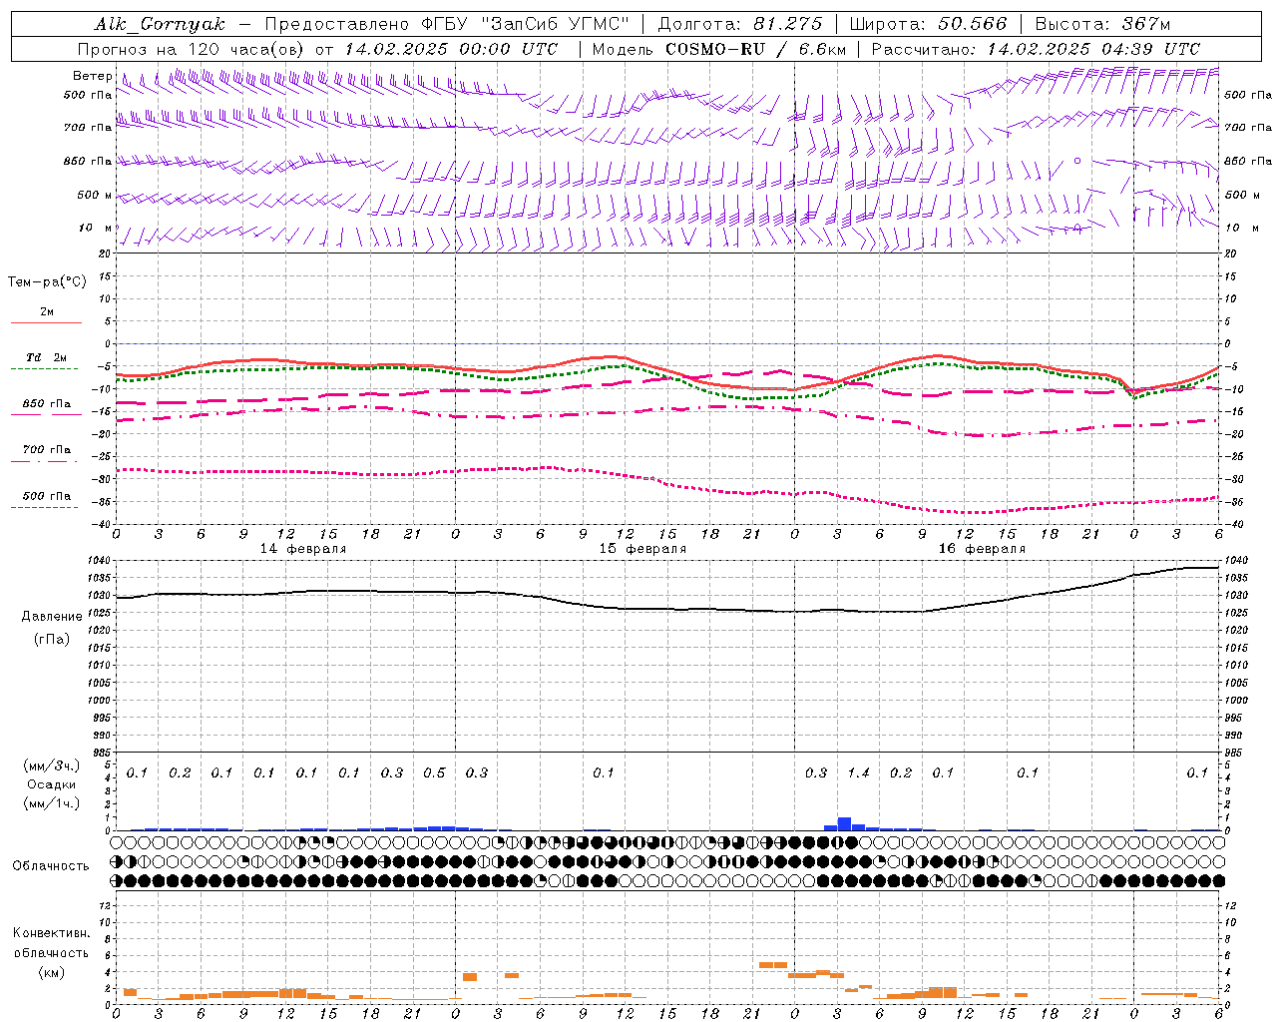Click the elevation value 367м
The width and height of the screenshot is (1277, 1022).
pyautogui.click(x=1145, y=24)
